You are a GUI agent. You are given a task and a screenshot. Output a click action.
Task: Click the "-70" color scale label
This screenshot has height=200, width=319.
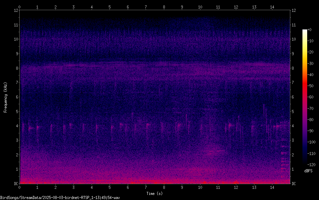coord(311,109)
